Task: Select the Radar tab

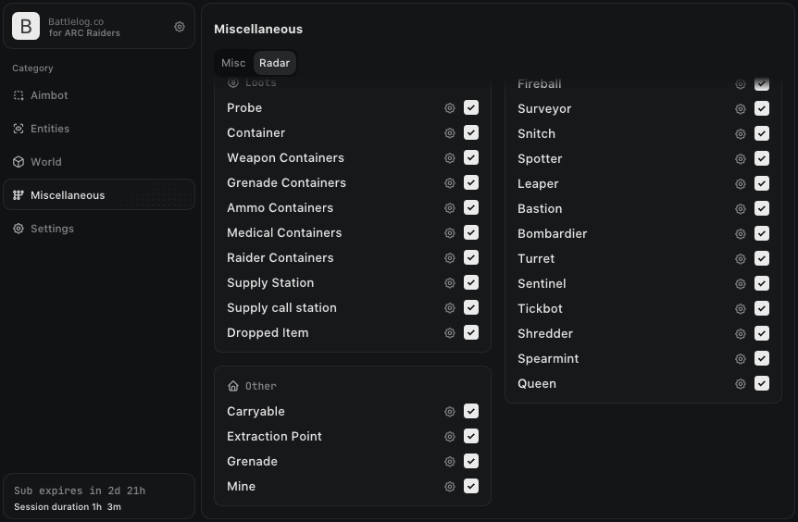Action: click(274, 63)
